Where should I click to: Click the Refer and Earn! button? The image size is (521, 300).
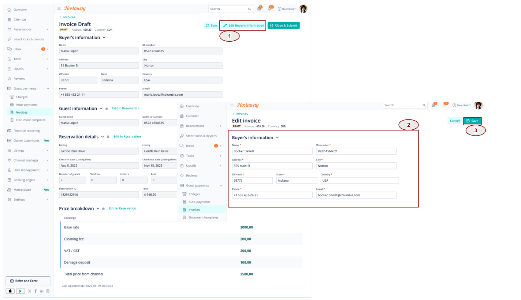28,281
